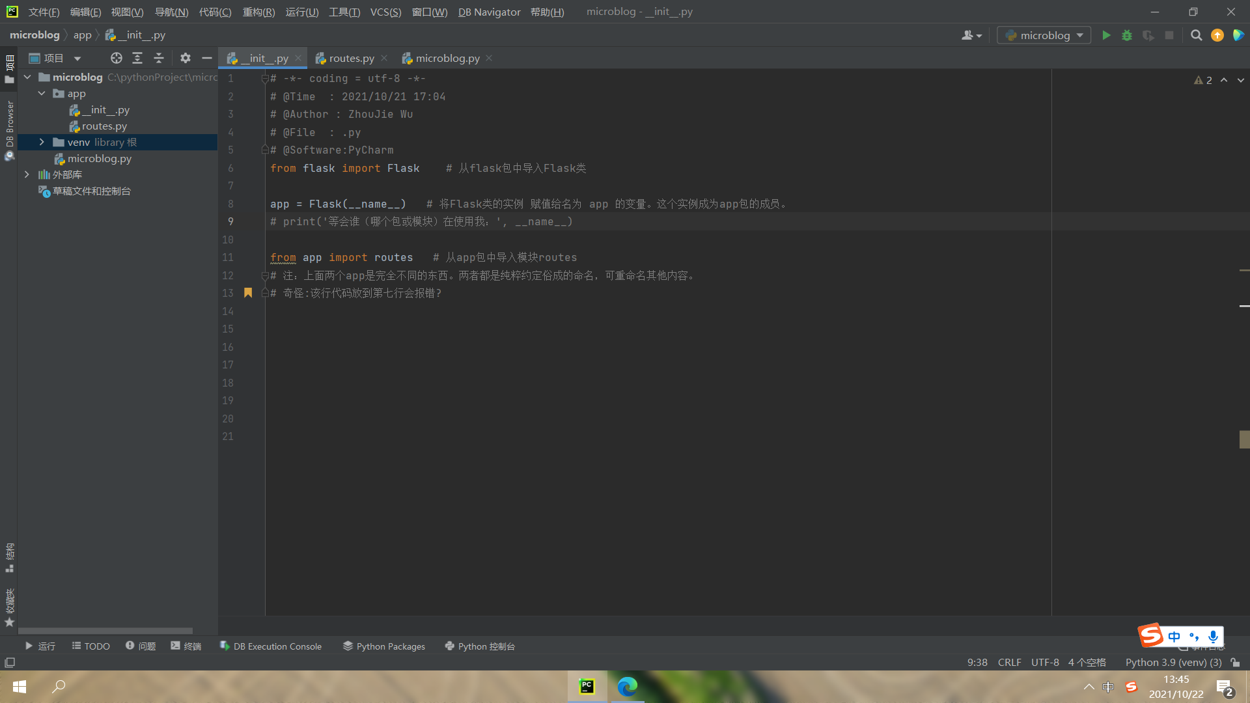The width and height of the screenshot is (1250, 703).
Task: Click the Python 控制台 input area
Action: click(x=480, y=646)
